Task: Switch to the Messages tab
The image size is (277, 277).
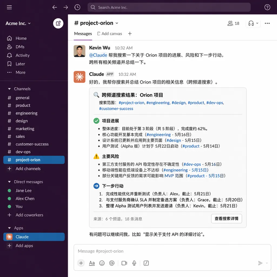Action: pos(83,34)
